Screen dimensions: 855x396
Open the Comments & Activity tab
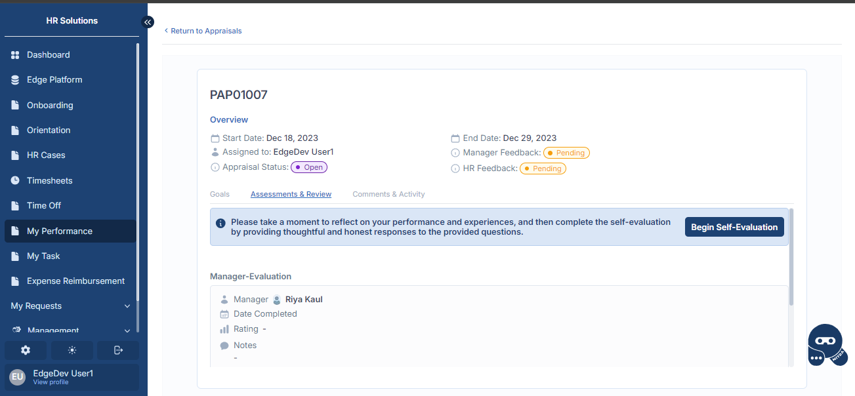pyautogui.click(x=388, y=194)
